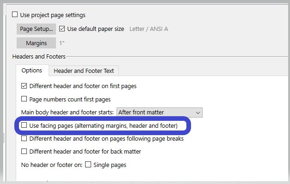Click the Letter / ANSI A paper size label
This screenshot has width=290, height=184.
click(148, 29)
